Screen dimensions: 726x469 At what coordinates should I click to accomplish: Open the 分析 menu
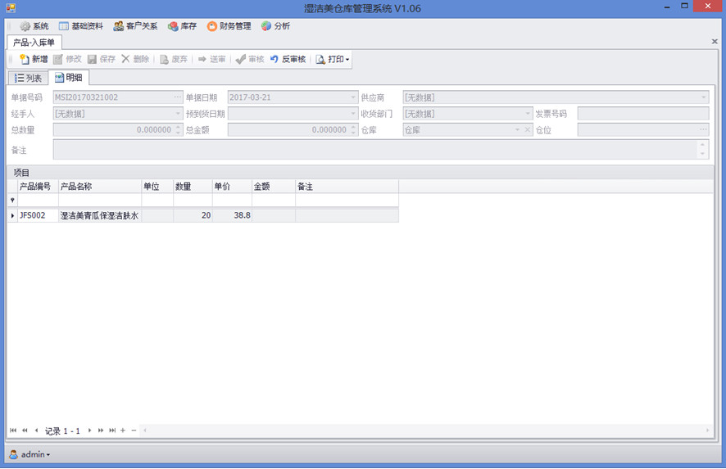click(275, 26)
